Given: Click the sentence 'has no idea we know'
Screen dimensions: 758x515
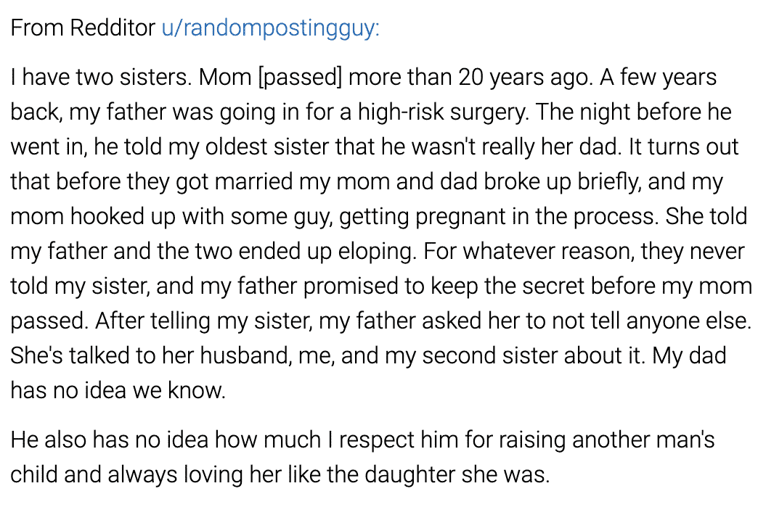Looking at the screenshot, I should (x=116, y=390).
